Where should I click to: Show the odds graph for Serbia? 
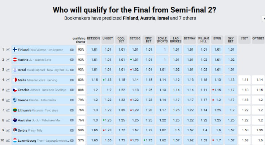tap(8, 130)
